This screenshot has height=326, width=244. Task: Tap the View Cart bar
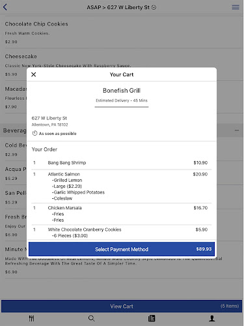(122, 306)
